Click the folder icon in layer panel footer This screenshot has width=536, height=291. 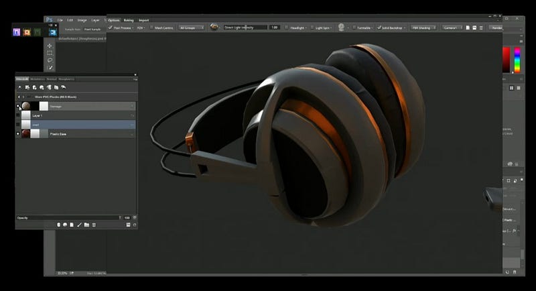(x=86, y=225)
